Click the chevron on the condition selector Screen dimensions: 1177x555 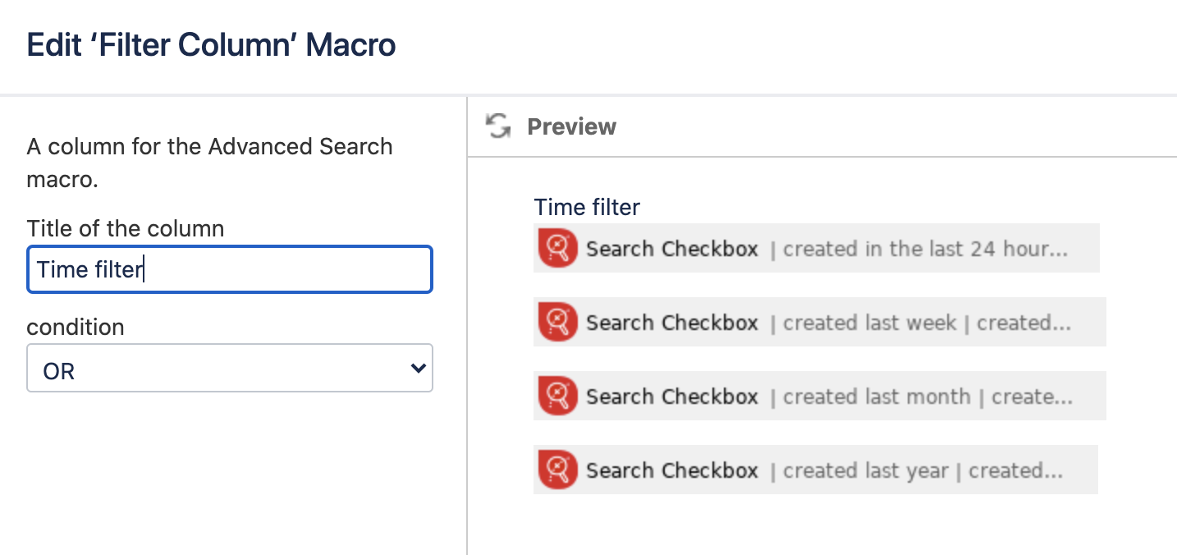coord(417,368)
